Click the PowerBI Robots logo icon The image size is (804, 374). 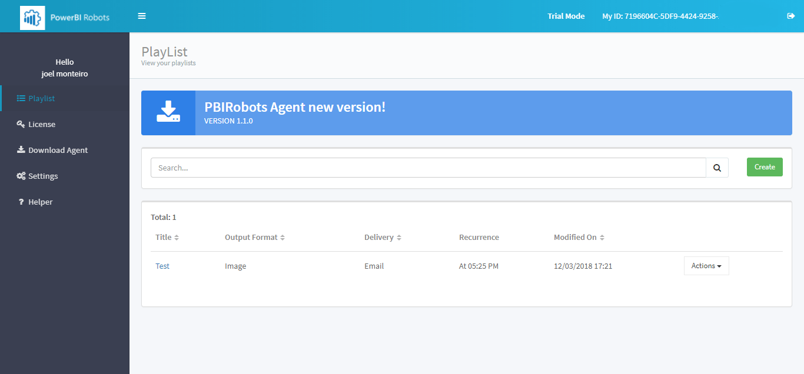click(34, 16)
